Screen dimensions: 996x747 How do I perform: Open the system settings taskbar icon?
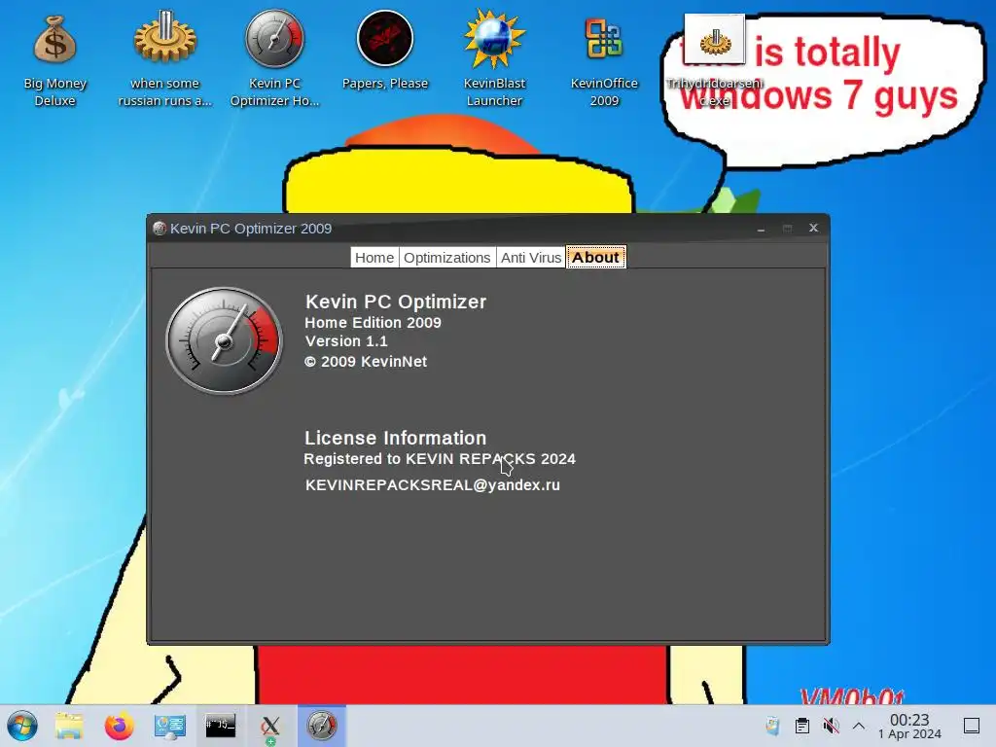tap(169, 726)
